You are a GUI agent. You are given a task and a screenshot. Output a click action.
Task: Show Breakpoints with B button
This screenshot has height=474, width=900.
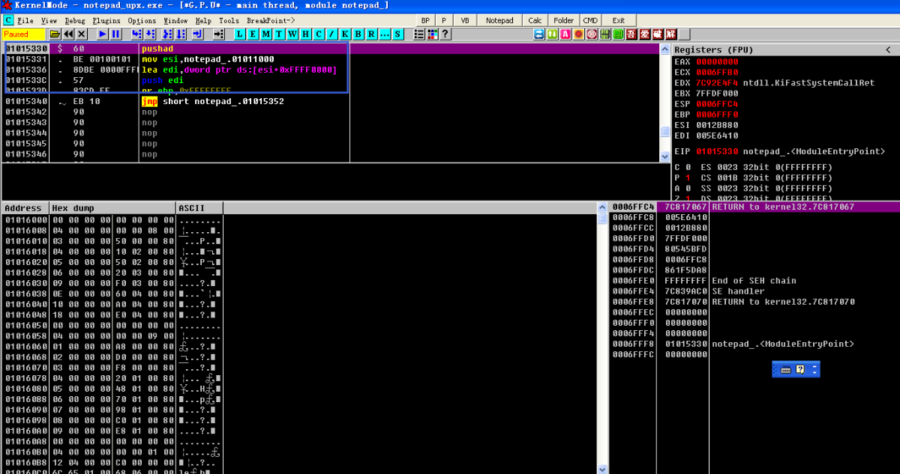click(358, 34)
